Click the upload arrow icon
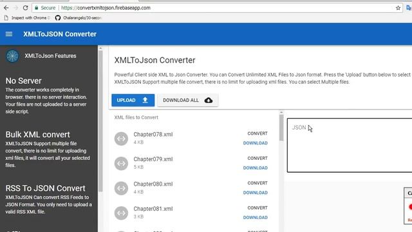The width and height of the screenshot is (412, 232). point(145,100)
